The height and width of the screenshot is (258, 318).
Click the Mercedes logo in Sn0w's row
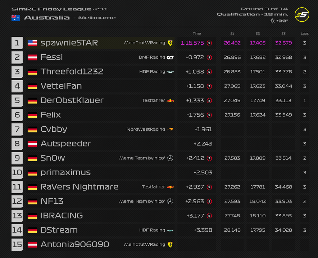coord(170,158)
